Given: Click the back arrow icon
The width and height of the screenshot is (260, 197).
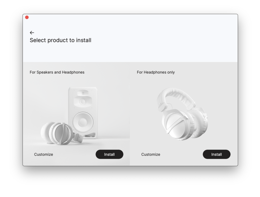Looking at the screenshot, I should (32, 33).
